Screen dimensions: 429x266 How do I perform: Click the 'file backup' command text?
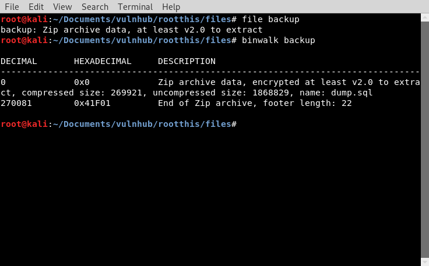270,20
